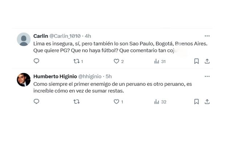Image resolution: width=225 pixels, height=149 pixels.
Task: Retweet Humberto Higinio's post
Action: pos(77,102)
